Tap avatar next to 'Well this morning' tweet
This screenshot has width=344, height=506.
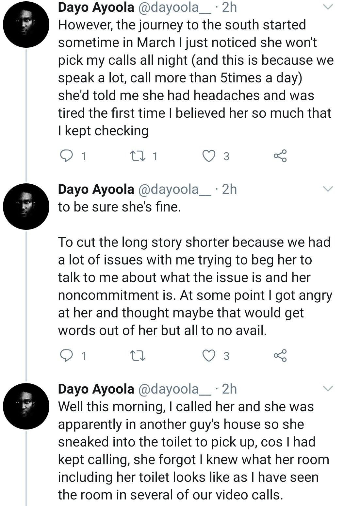(x=26, y=406)
